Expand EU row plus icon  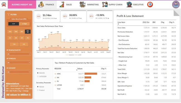coord(55,81)
